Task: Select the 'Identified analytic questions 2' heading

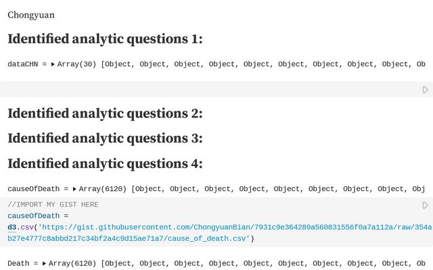Action: pos(105,113)
